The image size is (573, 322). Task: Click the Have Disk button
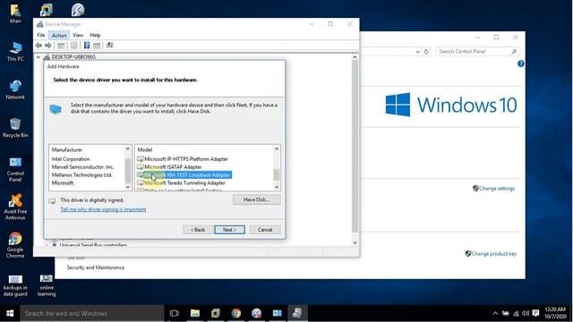pyautogui.click(x=257, y=199)
